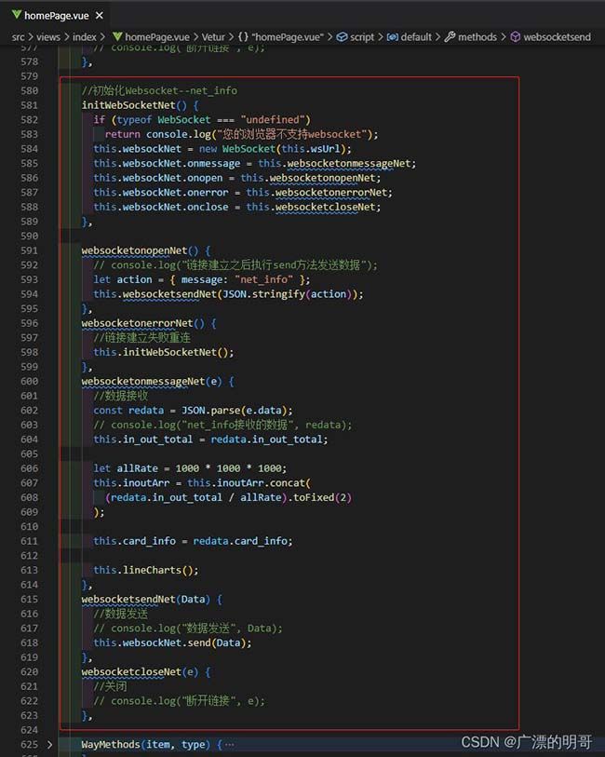Select the homePage.vue tab label
The image size is (605, 757).
(x=56, y=15)
